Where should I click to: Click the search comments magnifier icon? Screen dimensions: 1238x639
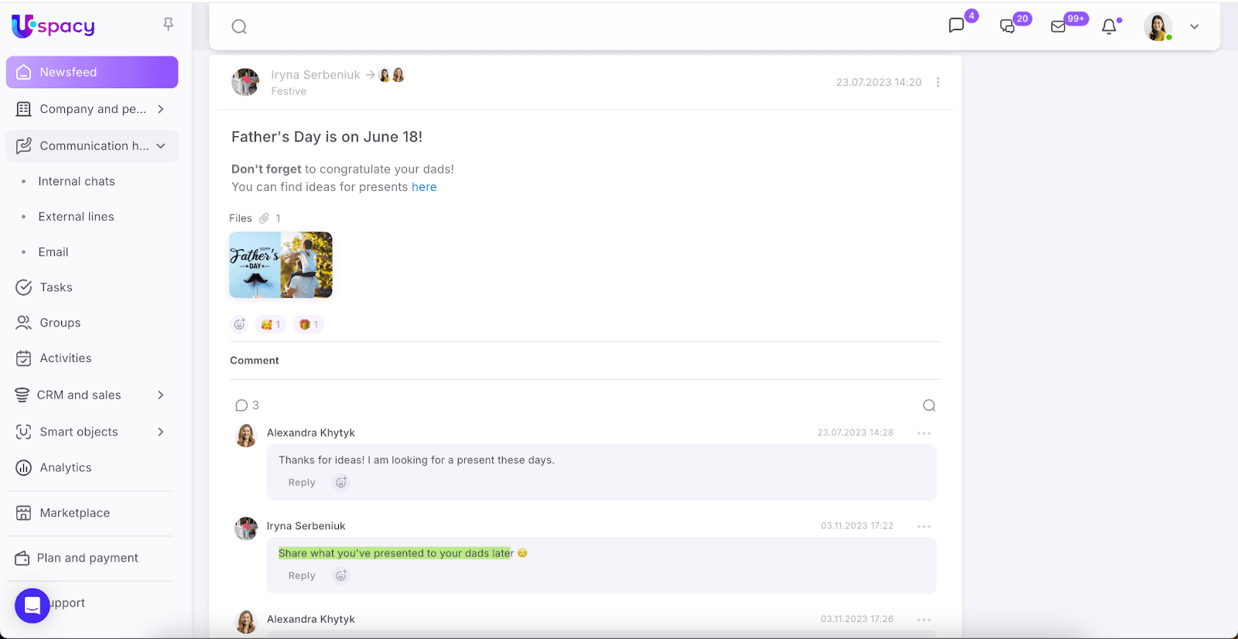point(929,405)
